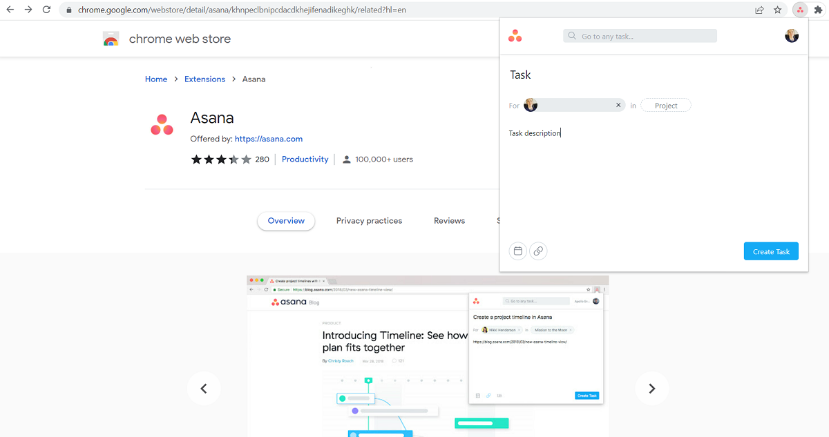
Task: Click the browser Share icon
Action: (759, 10)
